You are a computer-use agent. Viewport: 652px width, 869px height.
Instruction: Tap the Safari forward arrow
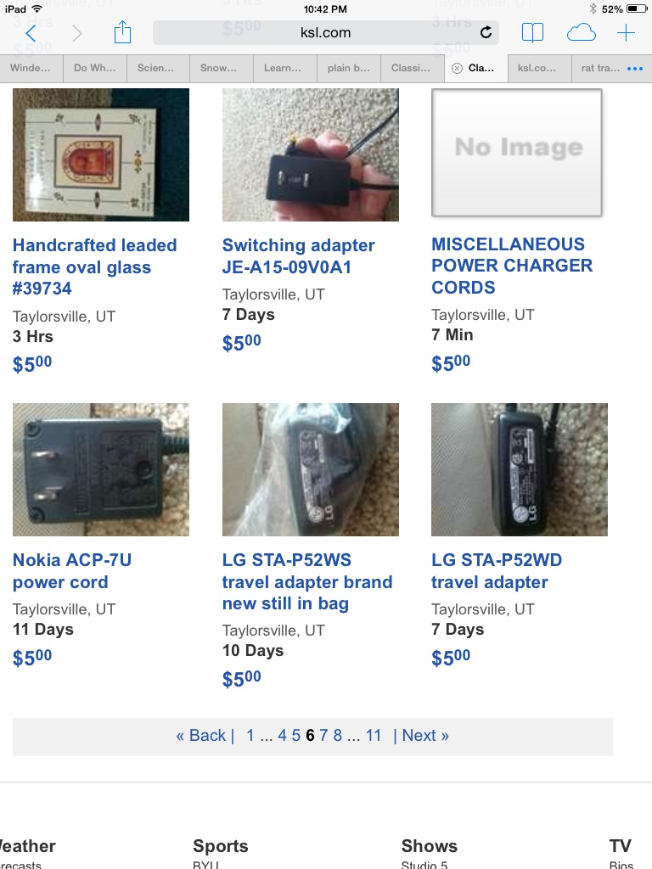pos(76,33)
